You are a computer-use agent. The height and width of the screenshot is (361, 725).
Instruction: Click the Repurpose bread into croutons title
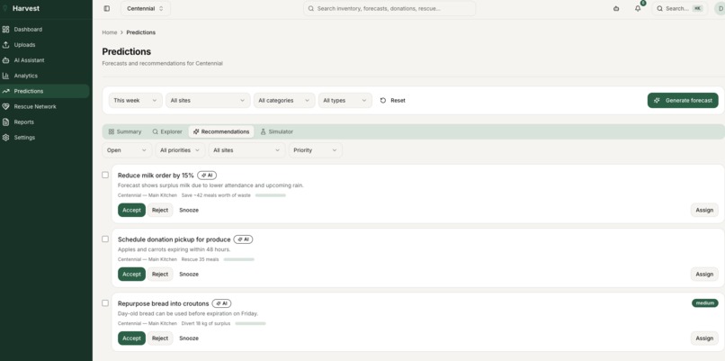(163, 303)
